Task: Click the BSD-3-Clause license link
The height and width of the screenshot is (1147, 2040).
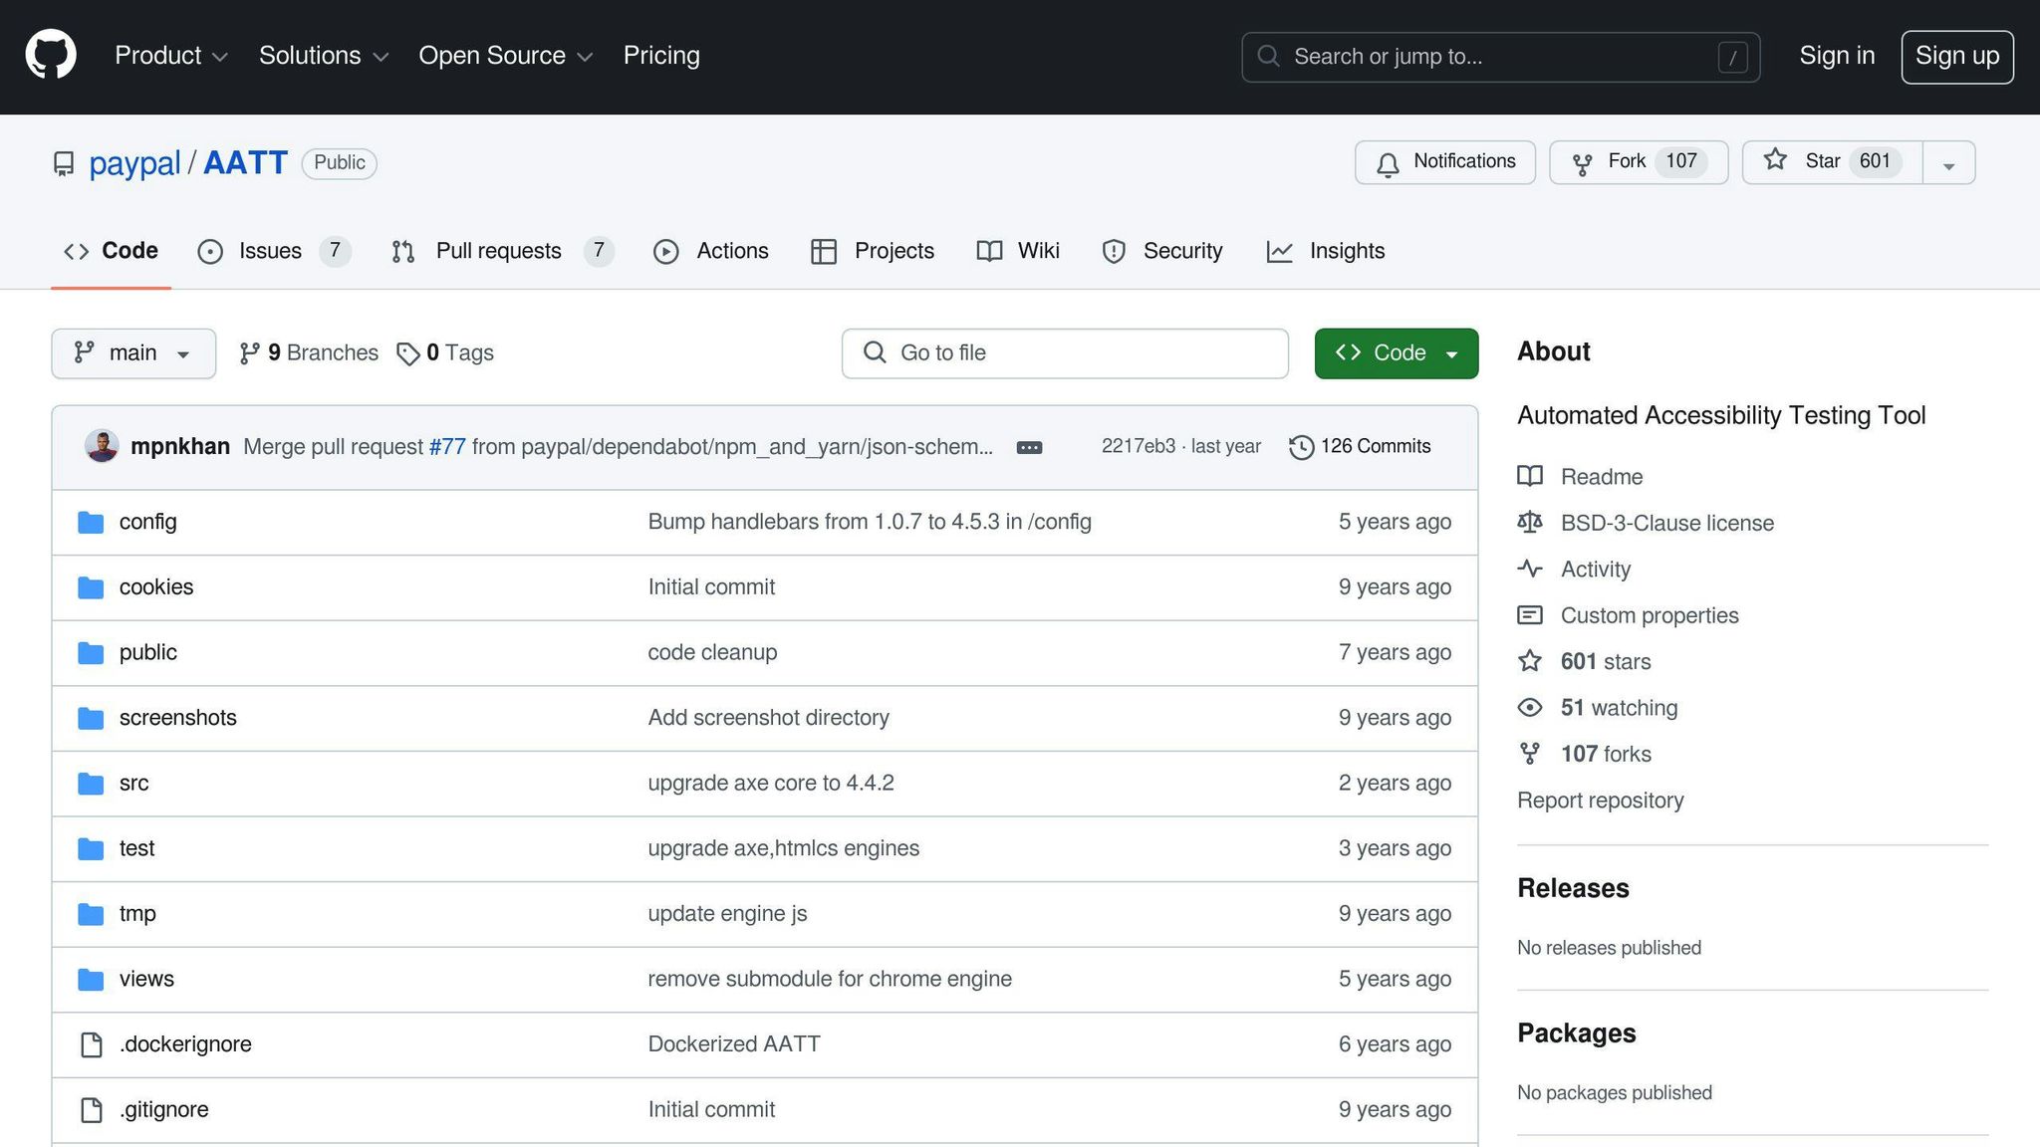Action: (x=1666, y=523)
